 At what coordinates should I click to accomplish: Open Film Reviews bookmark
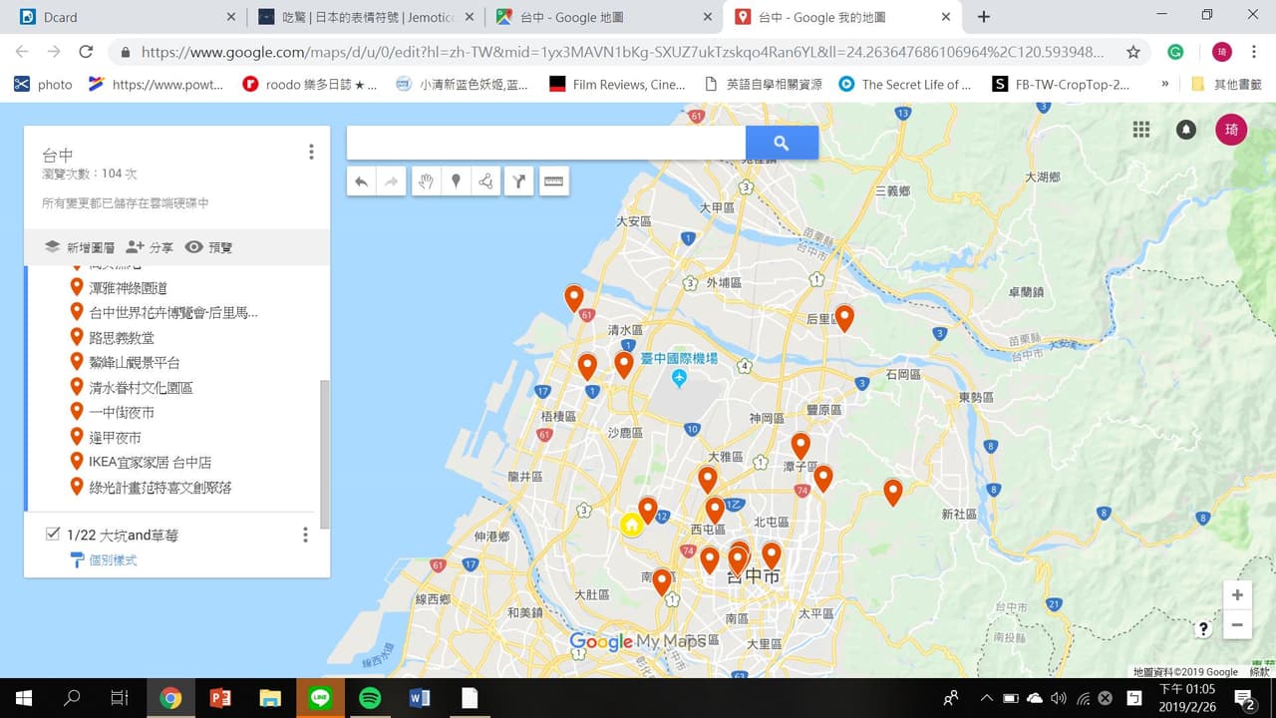click(618, 85)
